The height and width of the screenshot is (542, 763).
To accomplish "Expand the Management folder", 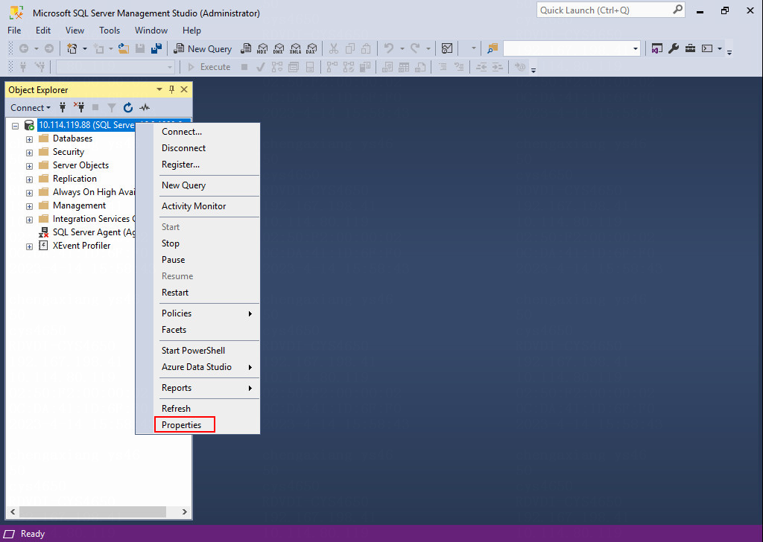I will (29, 206).
